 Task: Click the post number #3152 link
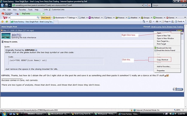(179, 31)
